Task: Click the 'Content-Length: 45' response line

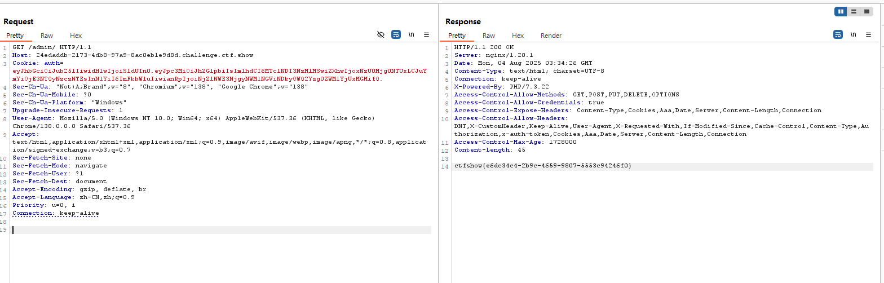Action: 489,150
